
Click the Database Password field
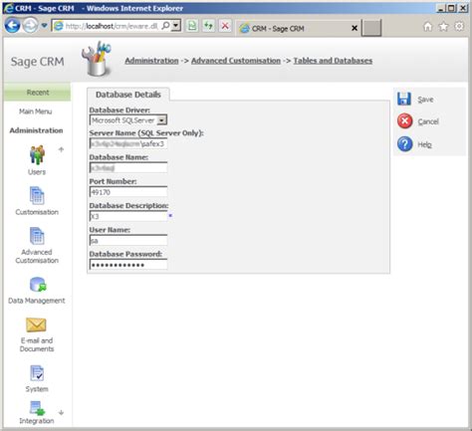[128, 265]
